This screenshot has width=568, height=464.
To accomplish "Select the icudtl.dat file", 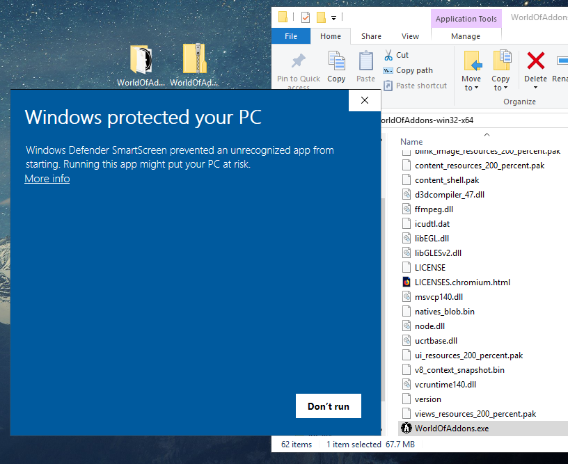I will click(x=425, y=224).
